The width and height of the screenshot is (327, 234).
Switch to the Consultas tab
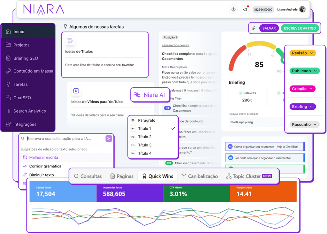click(x=88, y=176)
